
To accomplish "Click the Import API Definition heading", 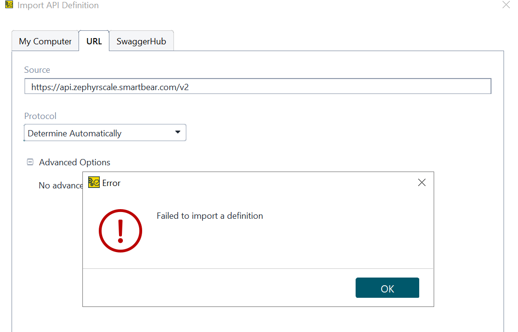I will (x=57, y=5).
